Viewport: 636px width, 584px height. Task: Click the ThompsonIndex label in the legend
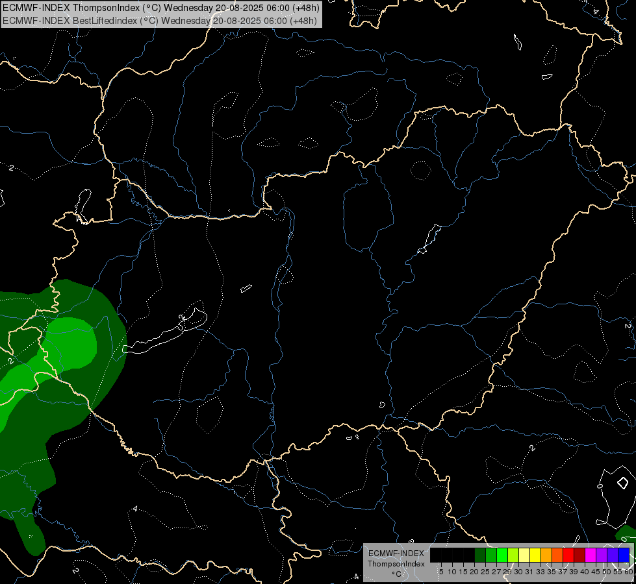(396, 564)
